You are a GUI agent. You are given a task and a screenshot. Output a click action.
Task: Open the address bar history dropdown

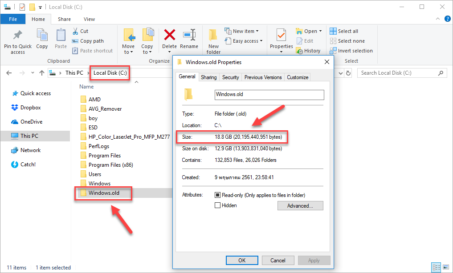(x=341, y=73)
